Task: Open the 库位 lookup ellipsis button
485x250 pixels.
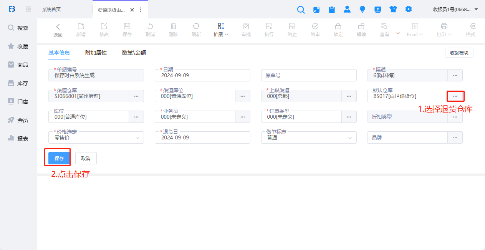Action: point(136,117)
